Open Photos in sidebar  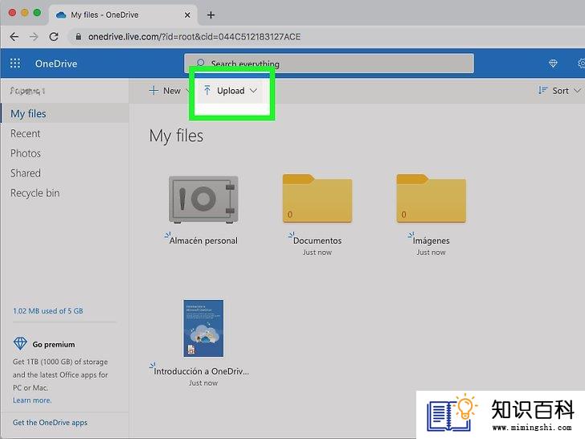26,153
